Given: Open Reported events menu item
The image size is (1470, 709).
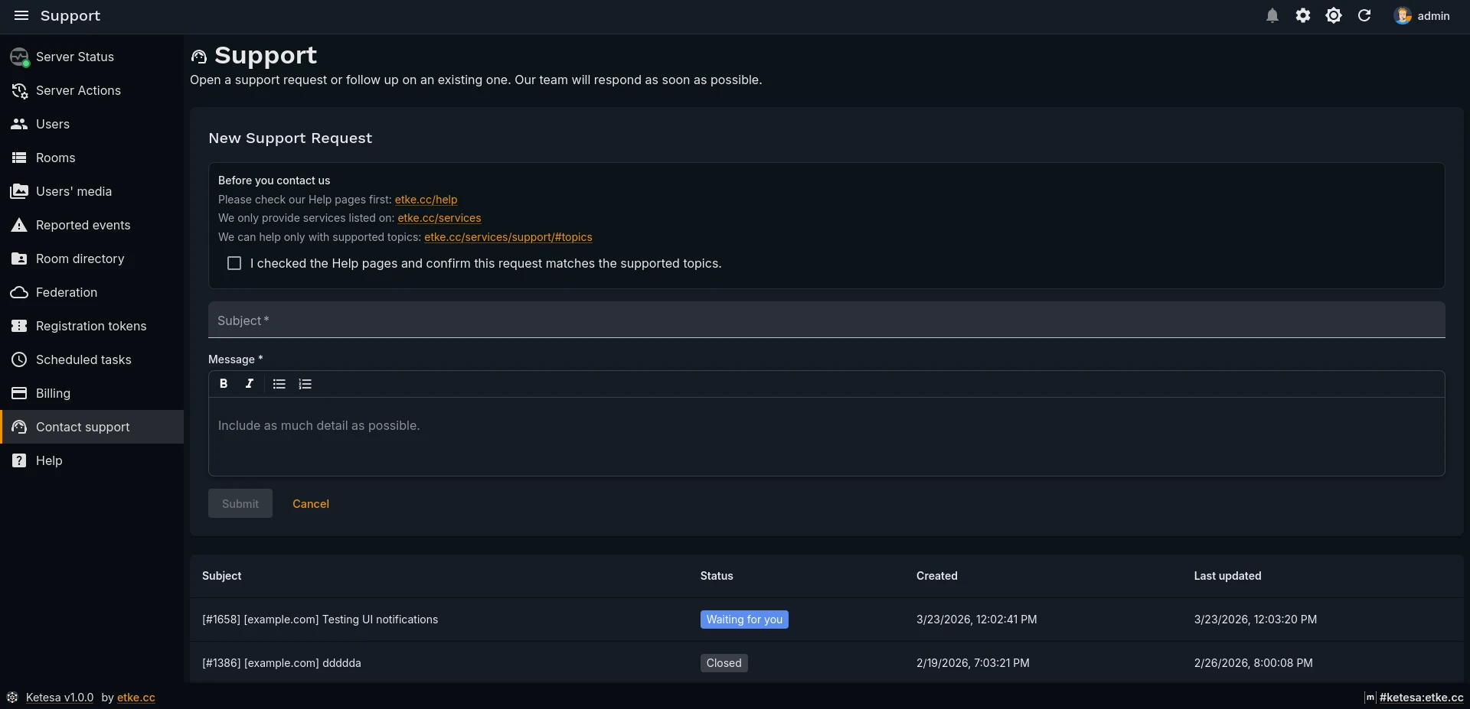Looking at the screenshot, I should pyautogui.click(x=92, y=225).
